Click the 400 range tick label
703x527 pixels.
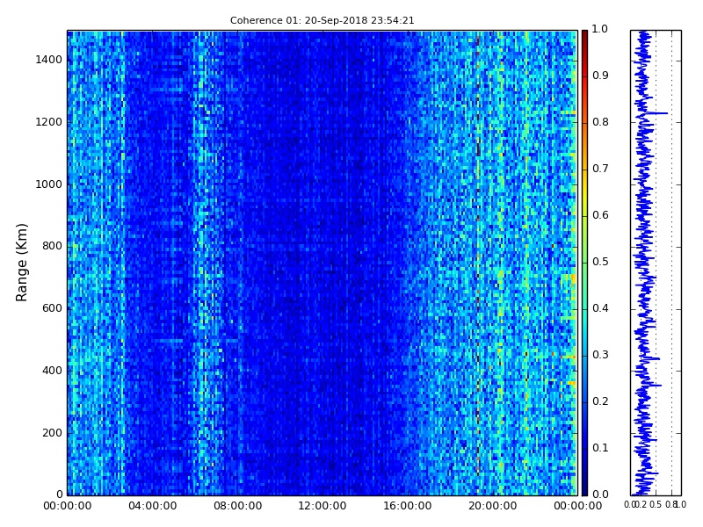(52, 371)
